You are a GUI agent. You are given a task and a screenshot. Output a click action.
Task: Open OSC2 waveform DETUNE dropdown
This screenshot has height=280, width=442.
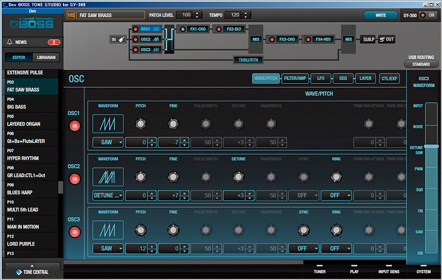click(x=108, y=195)
